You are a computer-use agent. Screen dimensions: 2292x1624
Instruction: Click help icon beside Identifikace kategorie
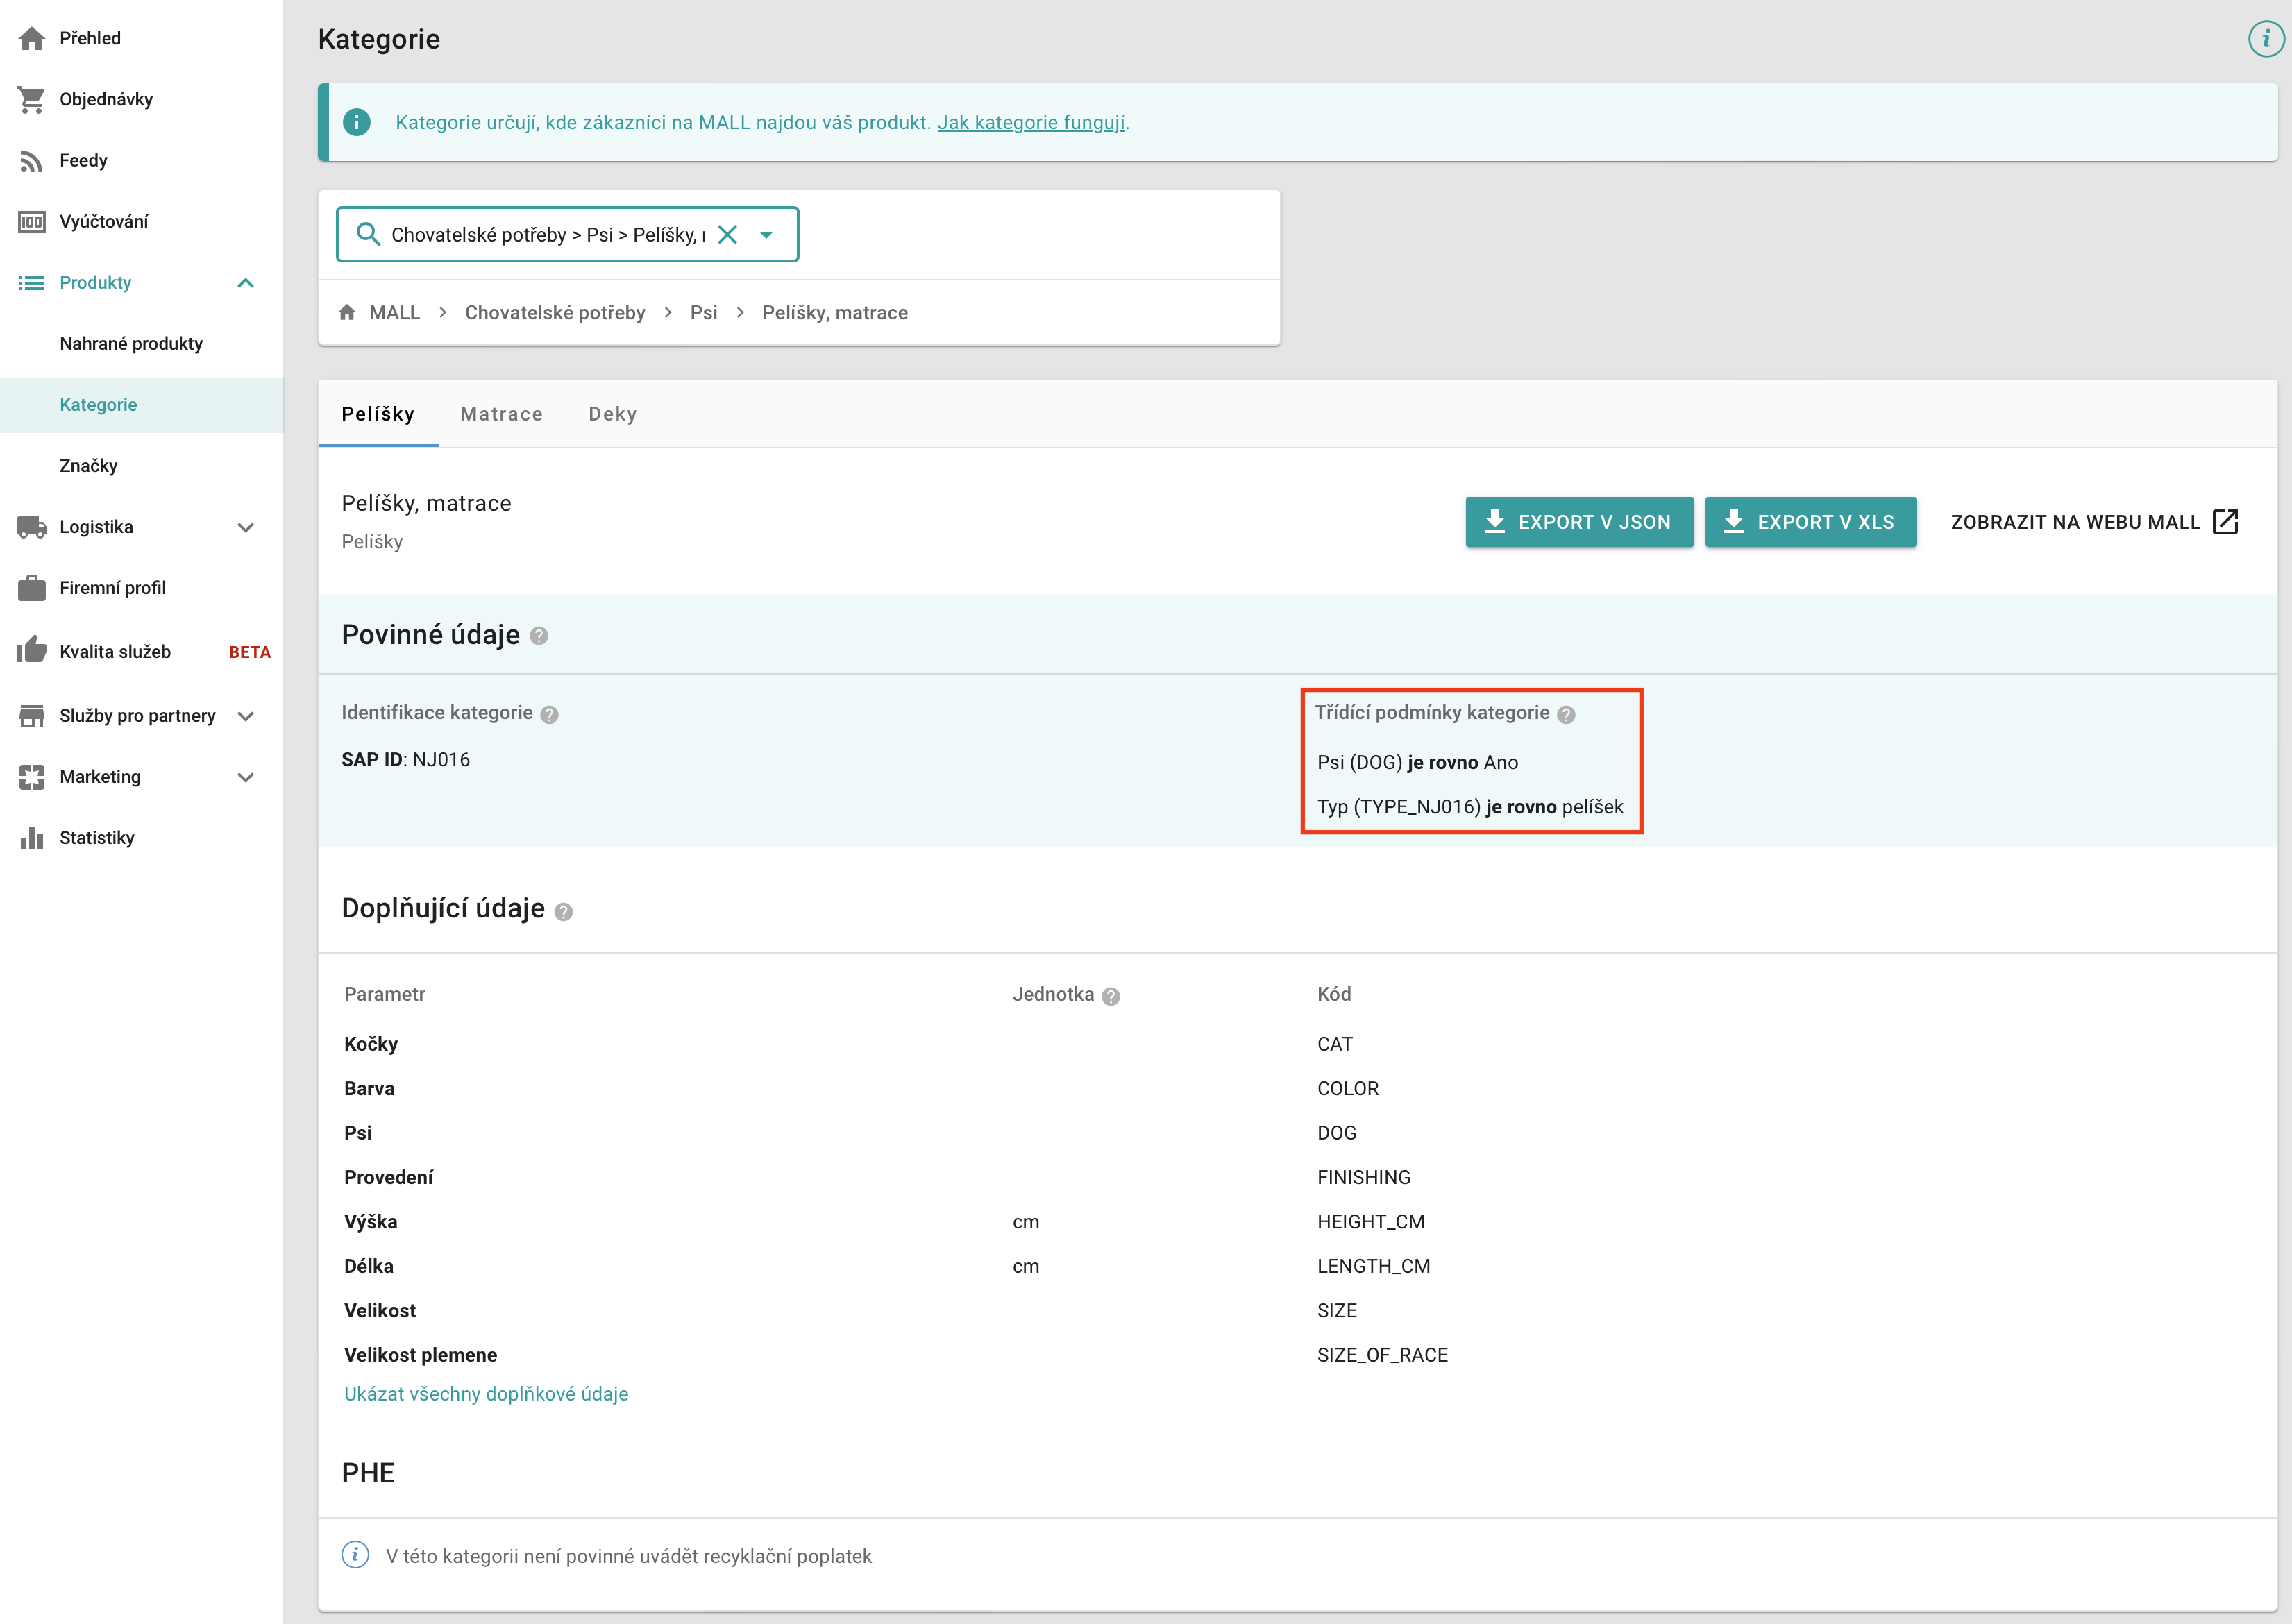[549, 714]
